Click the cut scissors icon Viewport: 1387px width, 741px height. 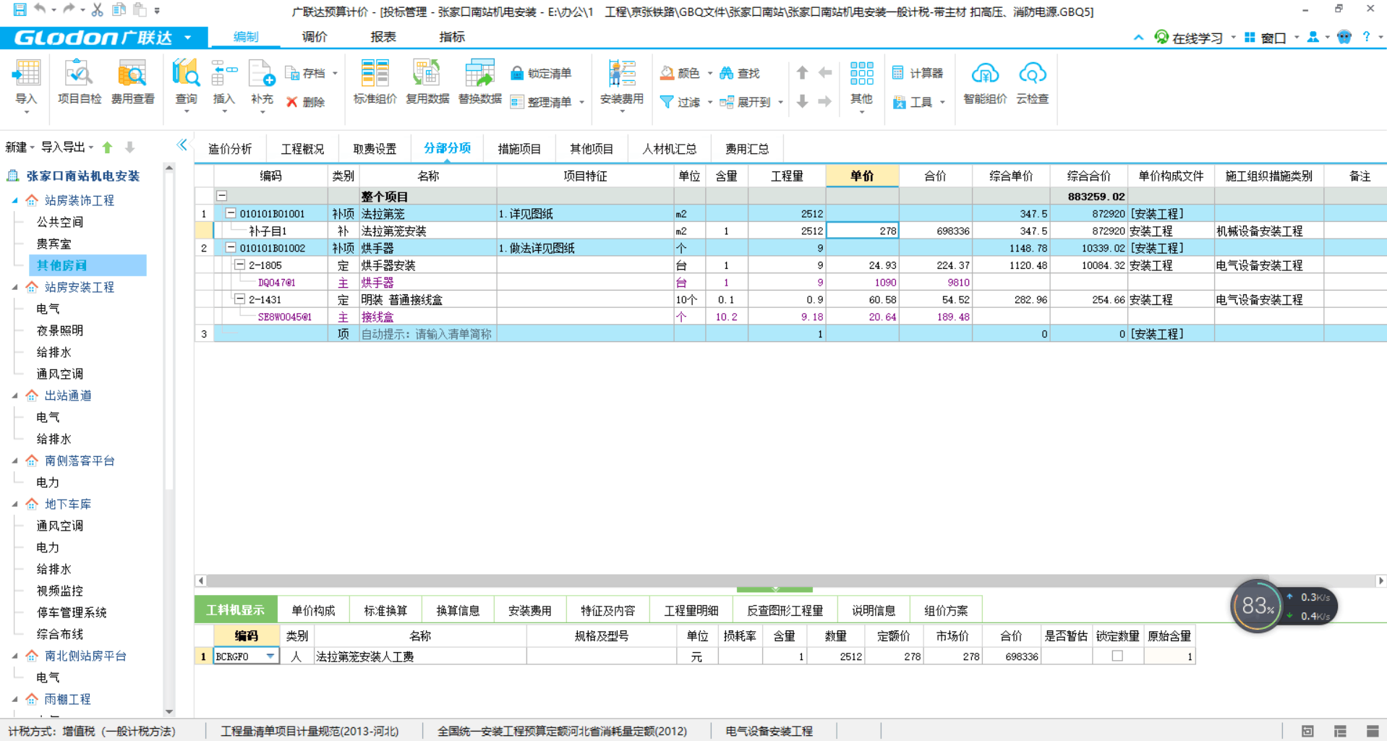click(98, 9)
